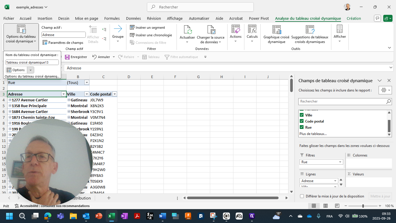Open Insérer une chronologie
This screenshot has width=396, height=223.
[150, 35]
